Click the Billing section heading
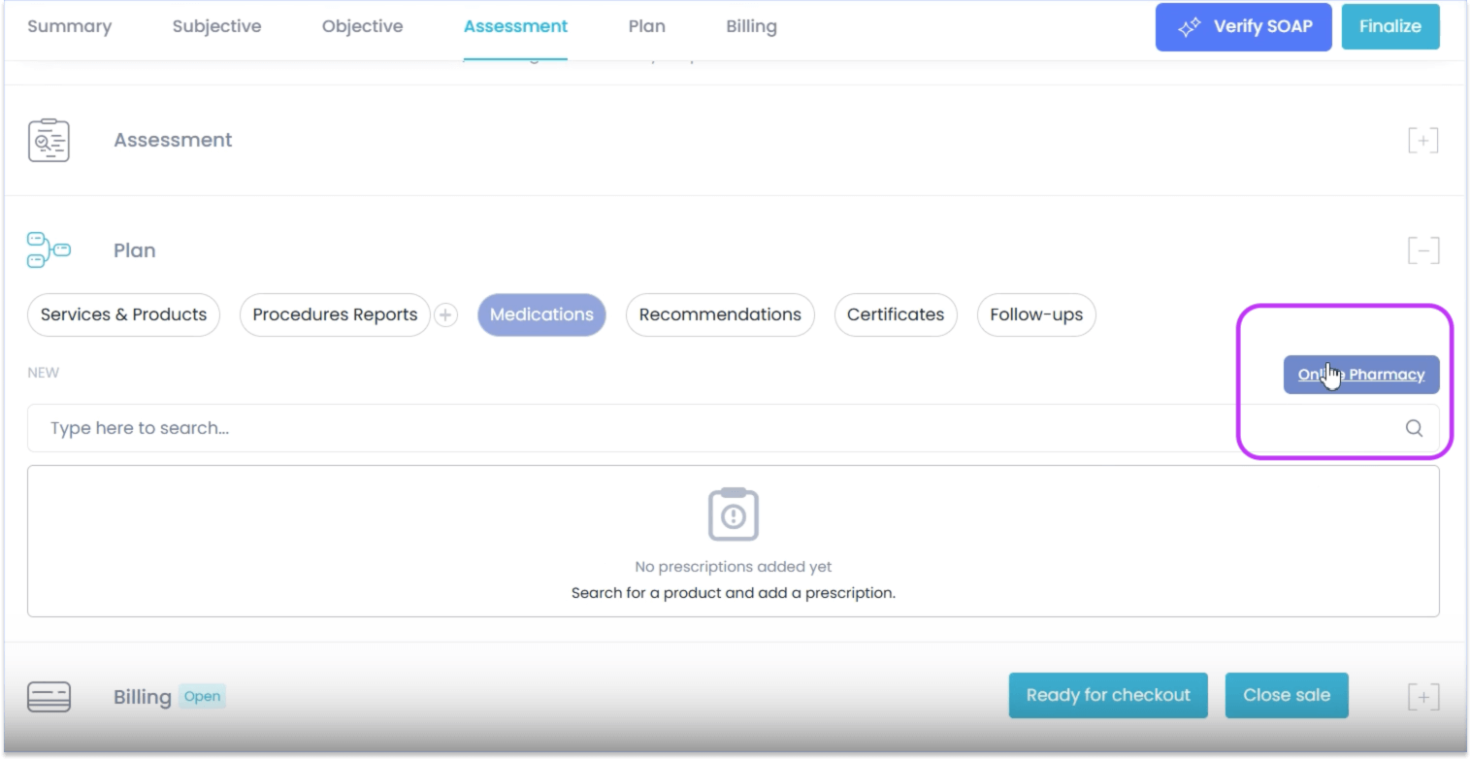 [x=142, y=697]
